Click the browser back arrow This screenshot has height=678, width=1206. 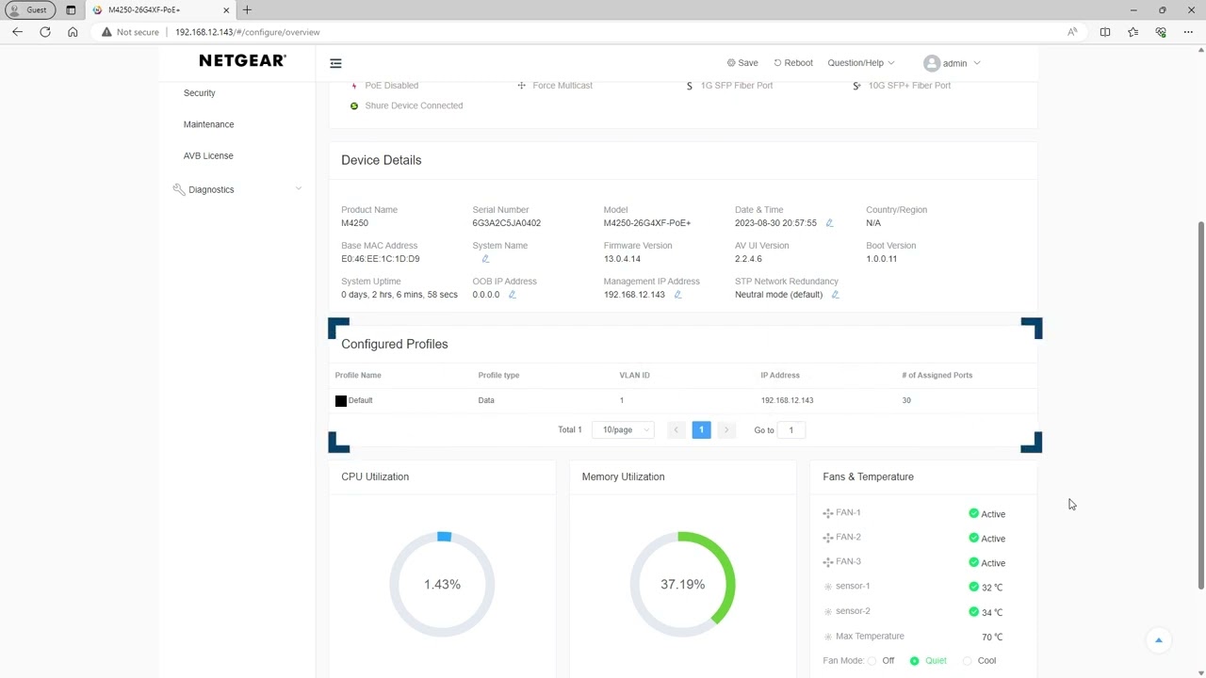17,32
